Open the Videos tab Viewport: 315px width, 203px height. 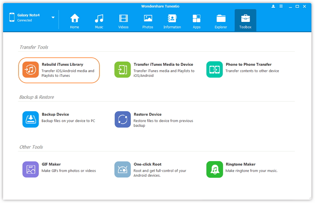click(x=123, y=21)
